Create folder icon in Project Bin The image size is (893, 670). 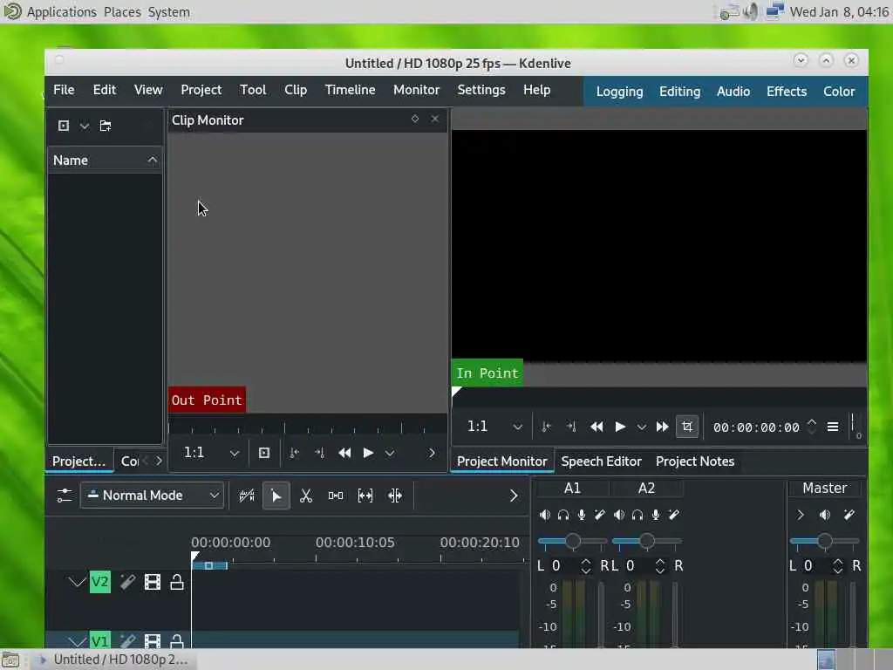[x=106, y=126]
